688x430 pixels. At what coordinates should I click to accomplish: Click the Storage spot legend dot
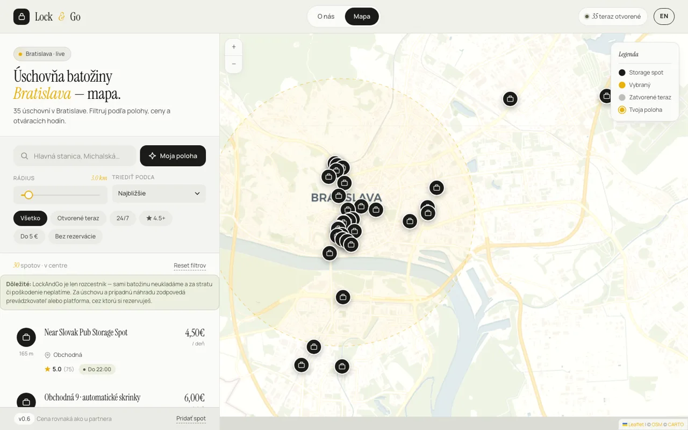(x=622, y=73)
